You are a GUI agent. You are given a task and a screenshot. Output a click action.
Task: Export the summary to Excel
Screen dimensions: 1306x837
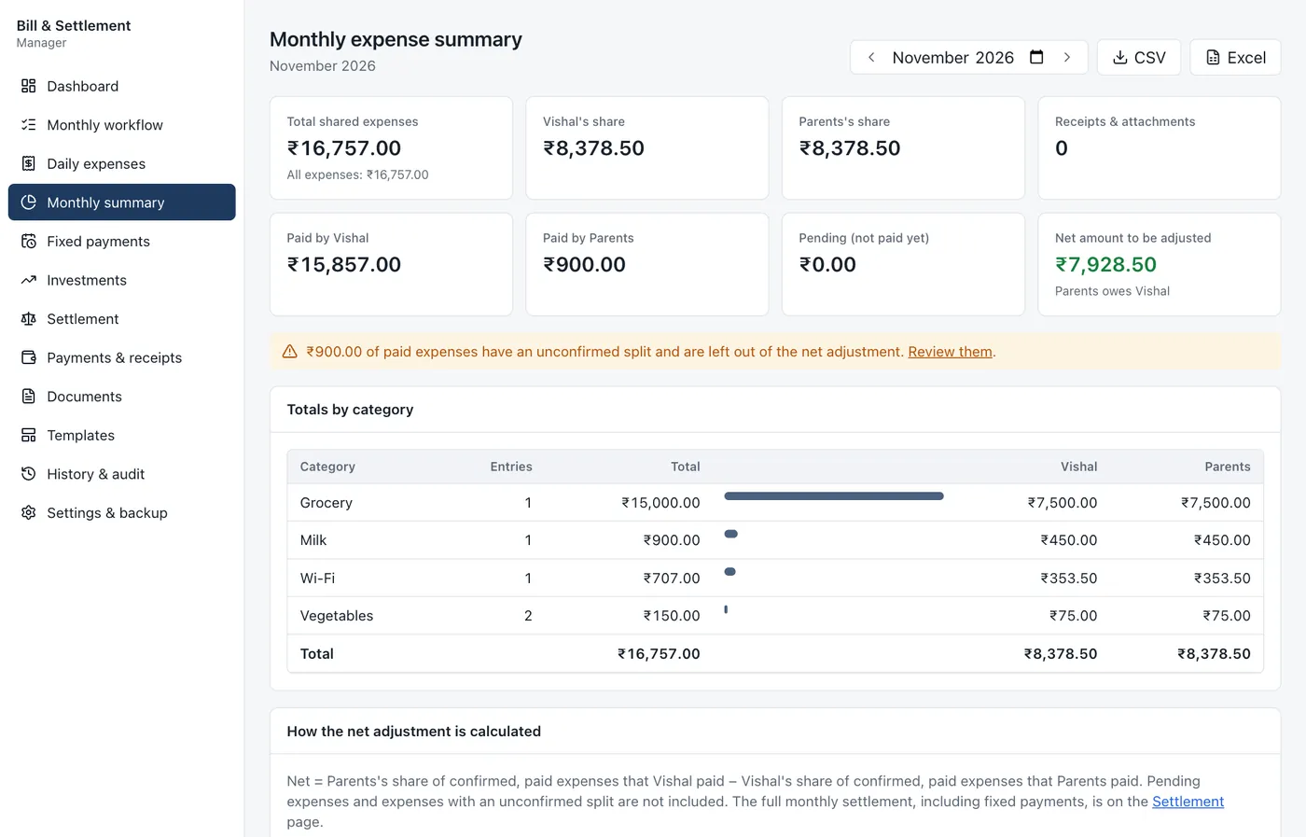tap(1235, 57)
